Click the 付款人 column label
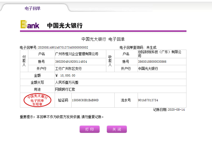This screenshot has height=147, width=212. pos(24,61)
